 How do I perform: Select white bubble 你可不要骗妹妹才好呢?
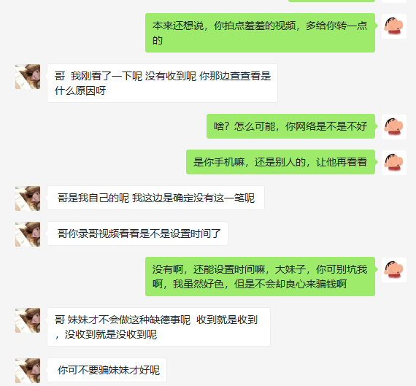[107, 370]
